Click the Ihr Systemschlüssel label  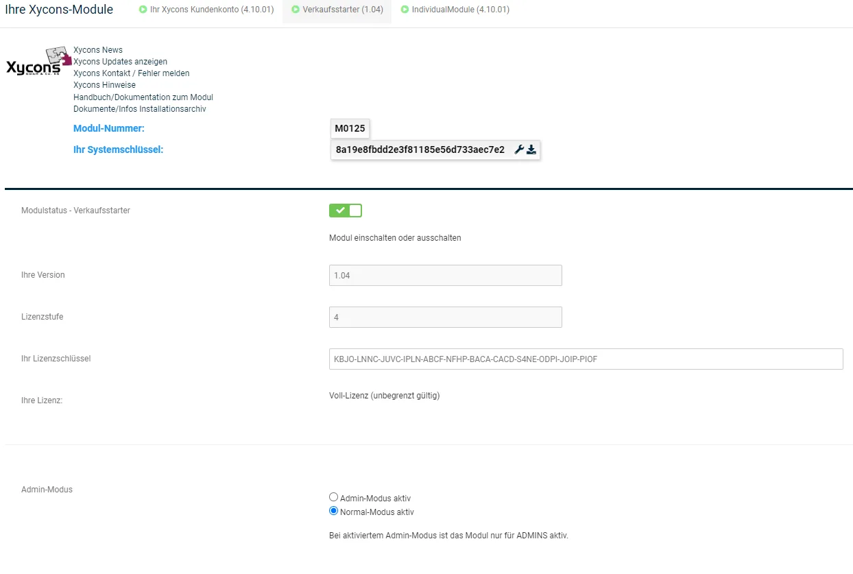pos(118,150)
